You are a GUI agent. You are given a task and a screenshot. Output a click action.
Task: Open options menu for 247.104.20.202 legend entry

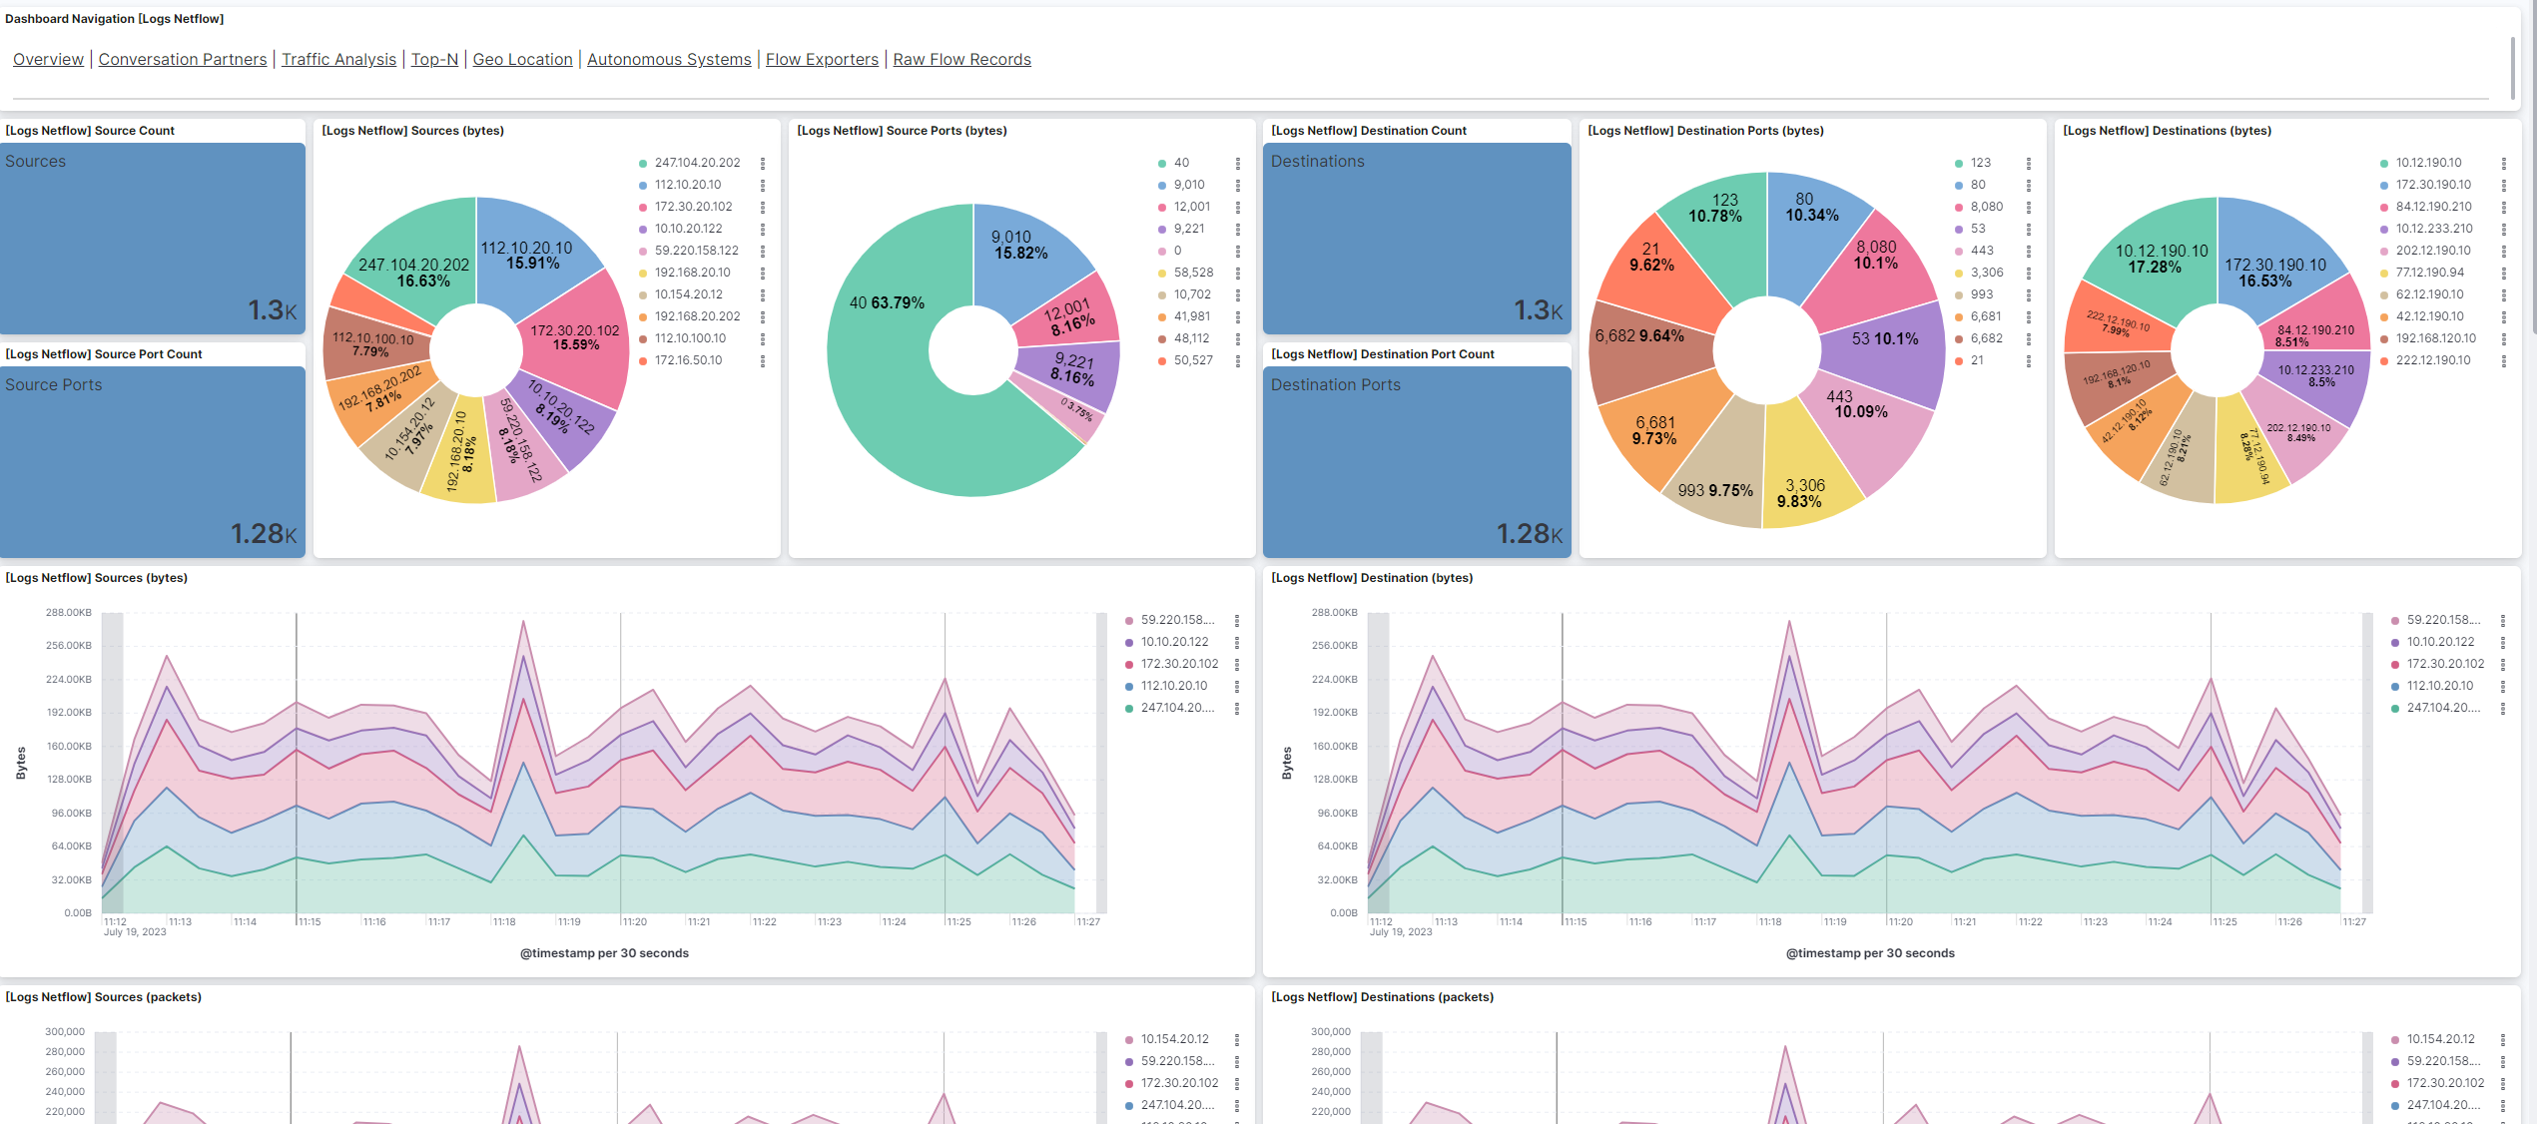[x=764, y=162]
